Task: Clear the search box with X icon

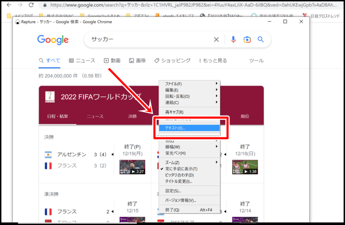Action: (216, 40)
